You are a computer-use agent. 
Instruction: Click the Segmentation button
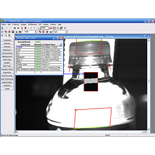pos(7,82)
